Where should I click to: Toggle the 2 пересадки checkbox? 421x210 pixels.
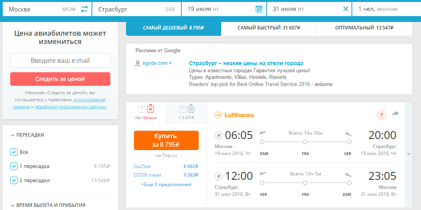pyautogui.click(x=14, y=181)
